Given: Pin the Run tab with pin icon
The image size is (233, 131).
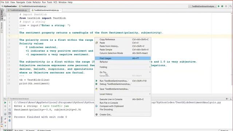Looking at the screenshot, I should point(5,119).
